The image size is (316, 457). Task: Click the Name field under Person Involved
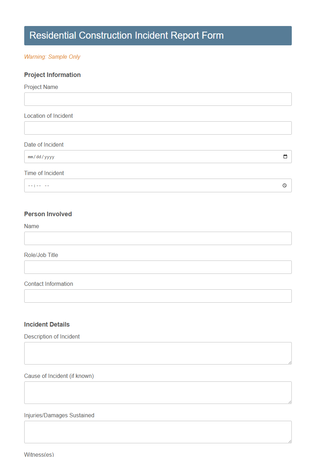point(158,238)
